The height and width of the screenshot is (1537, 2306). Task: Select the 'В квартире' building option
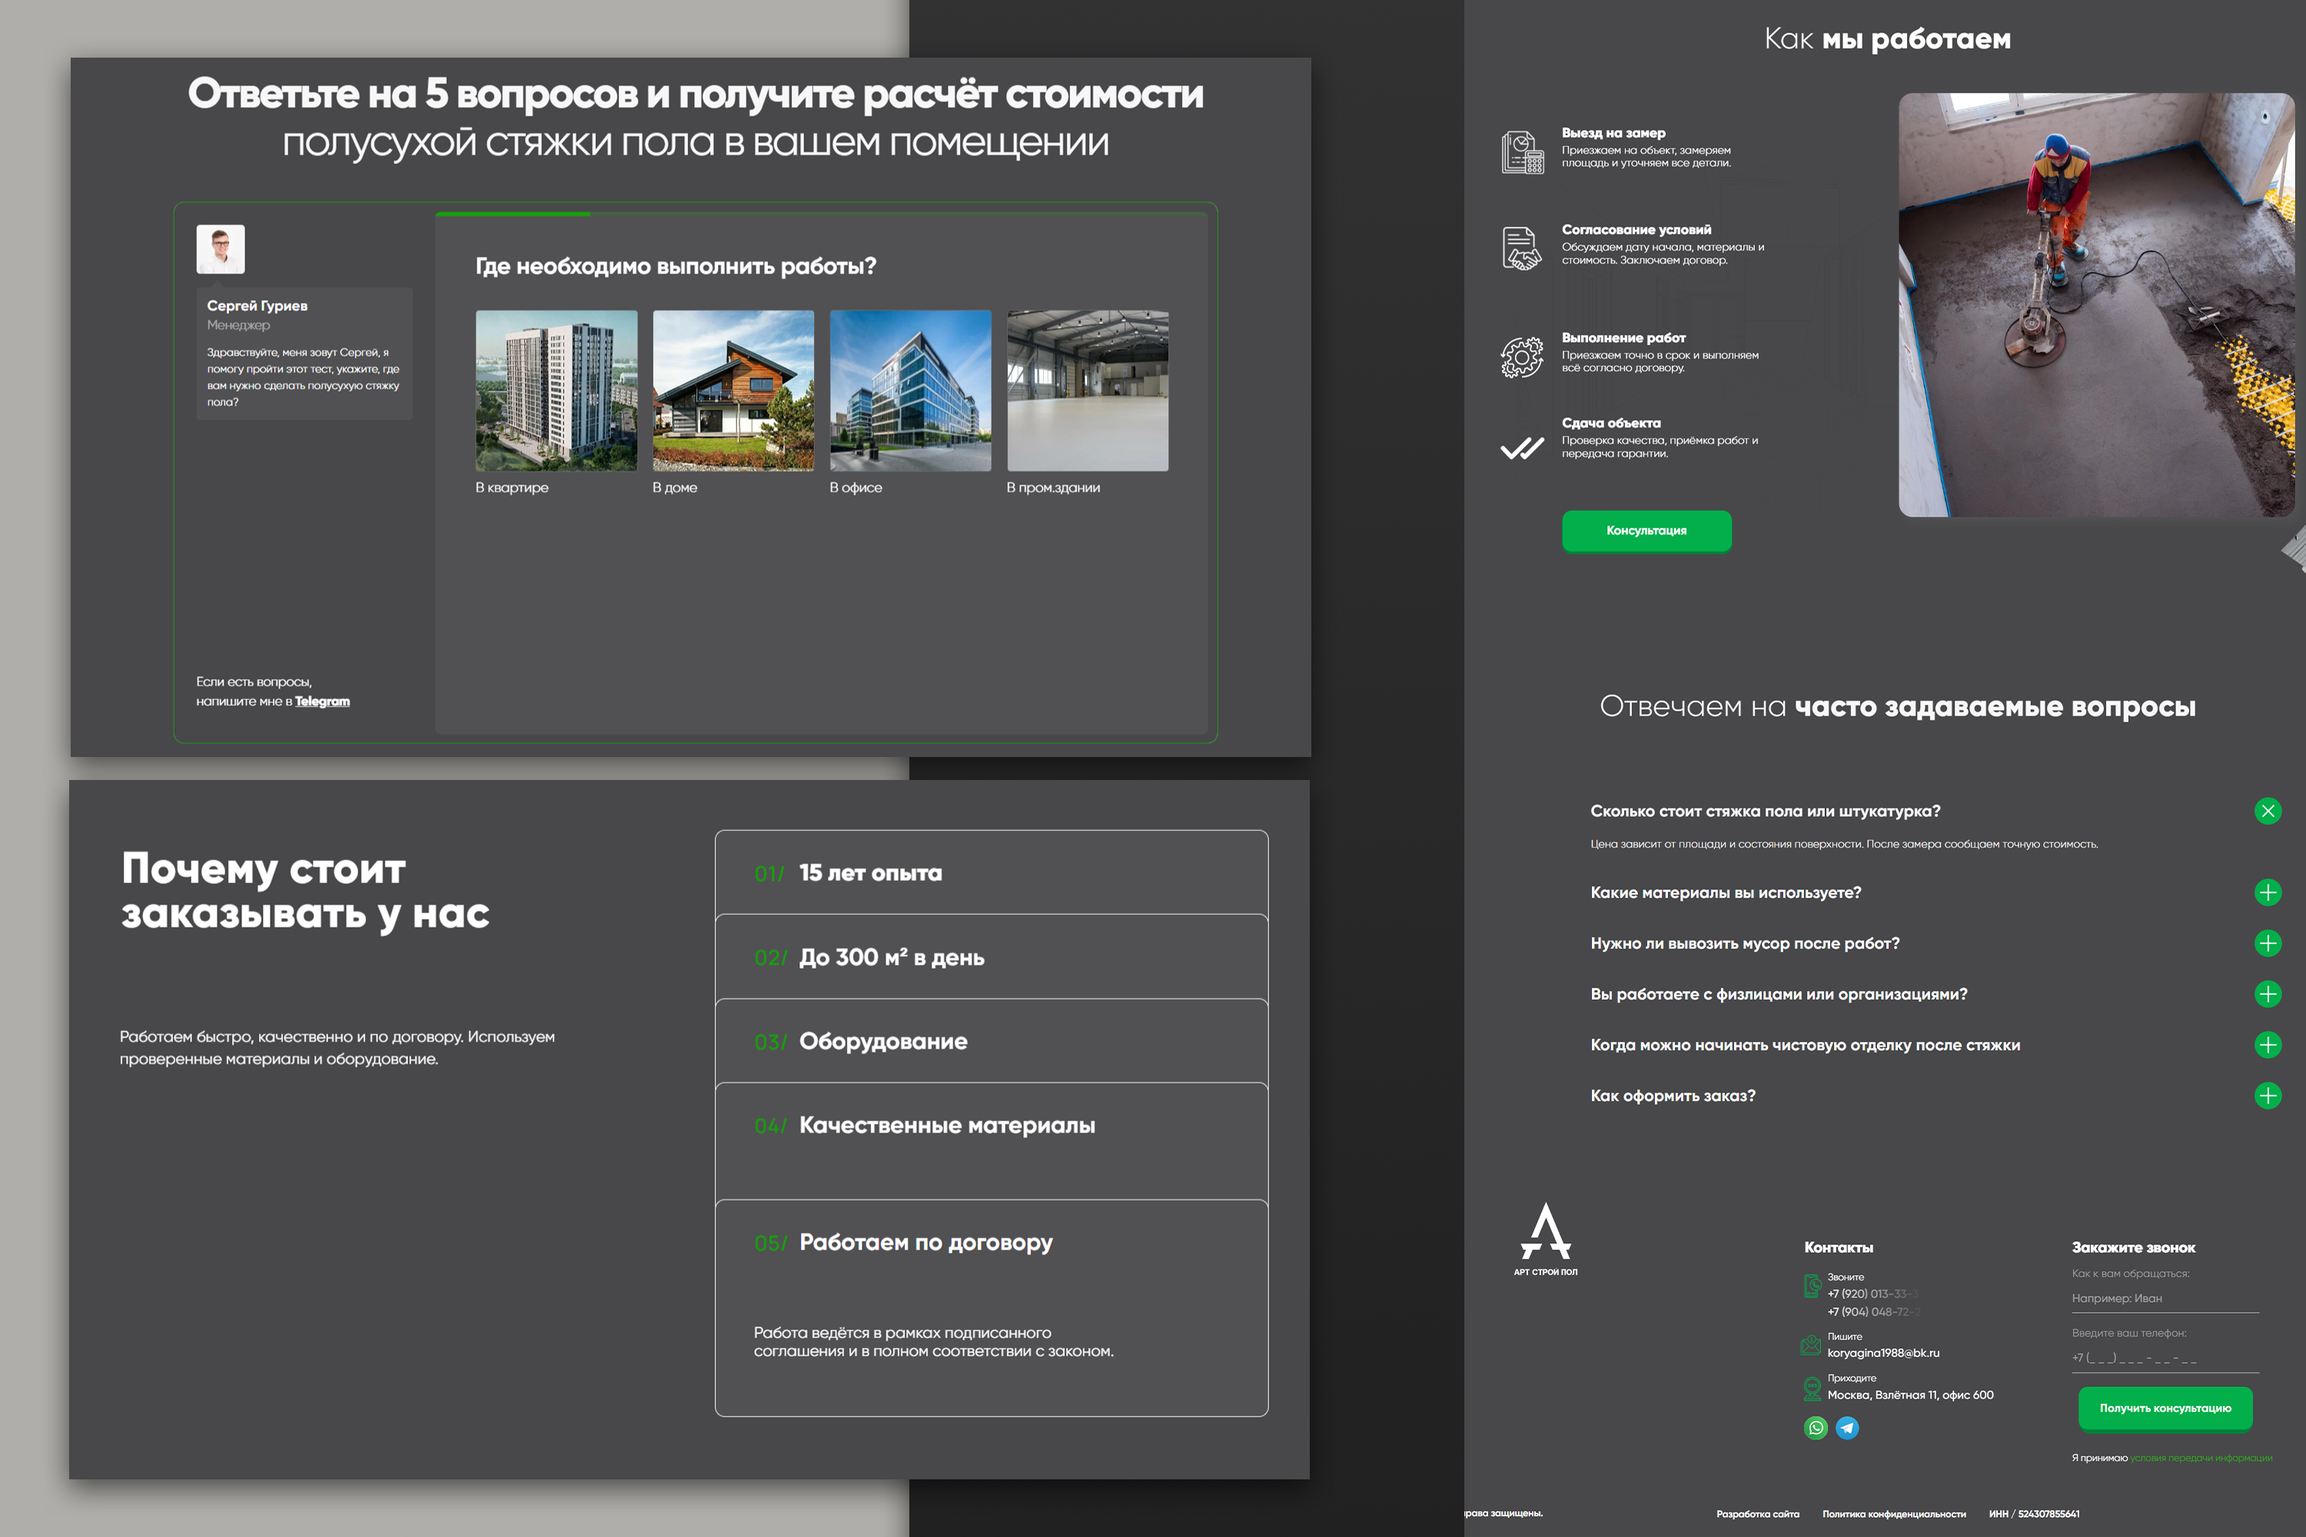pyautogui.click(x=556, y=391)
